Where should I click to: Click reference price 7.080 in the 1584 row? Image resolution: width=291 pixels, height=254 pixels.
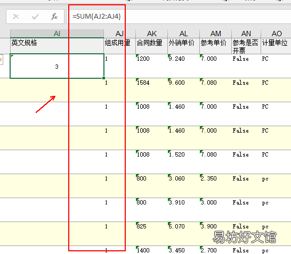coord(215,90)
